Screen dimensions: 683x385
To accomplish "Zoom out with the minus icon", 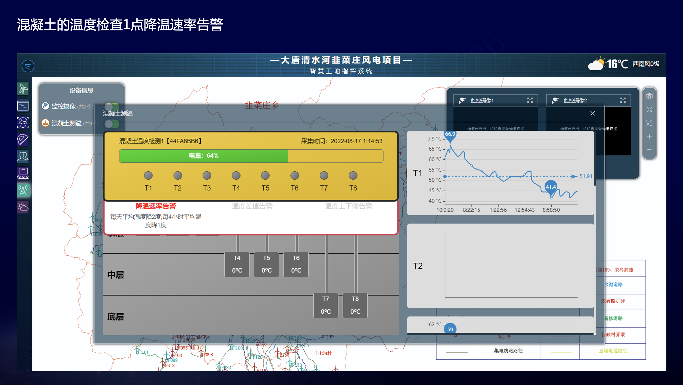I will tap(649, 150).
